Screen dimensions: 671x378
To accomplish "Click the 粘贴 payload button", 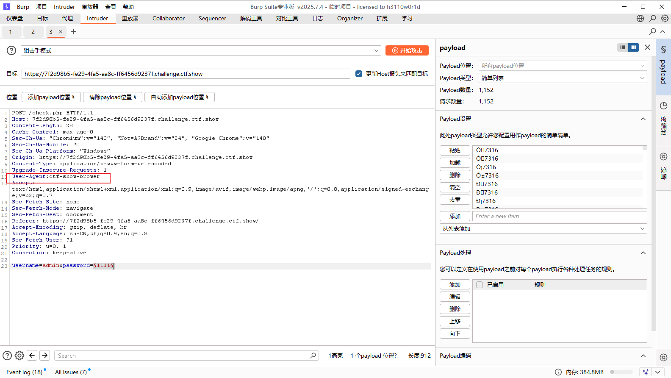I will point(455,150).
